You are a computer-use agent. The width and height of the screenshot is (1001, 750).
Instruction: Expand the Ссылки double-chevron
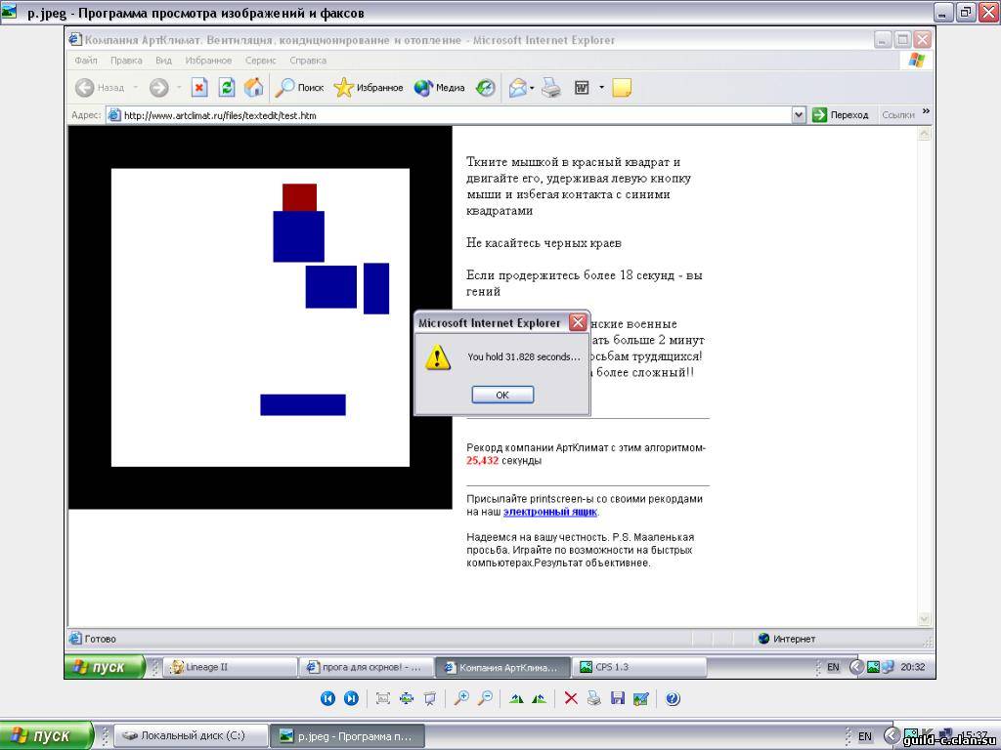[926, 111]
